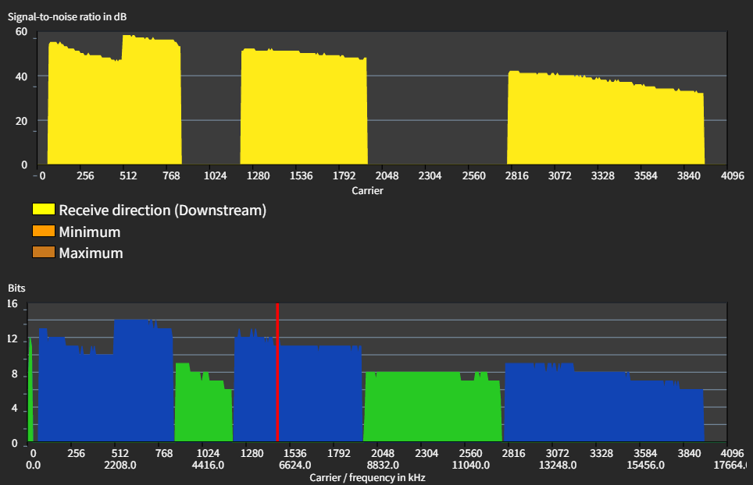
Task: Click the brown Maximum legend swatch
Action: (43, 253)
